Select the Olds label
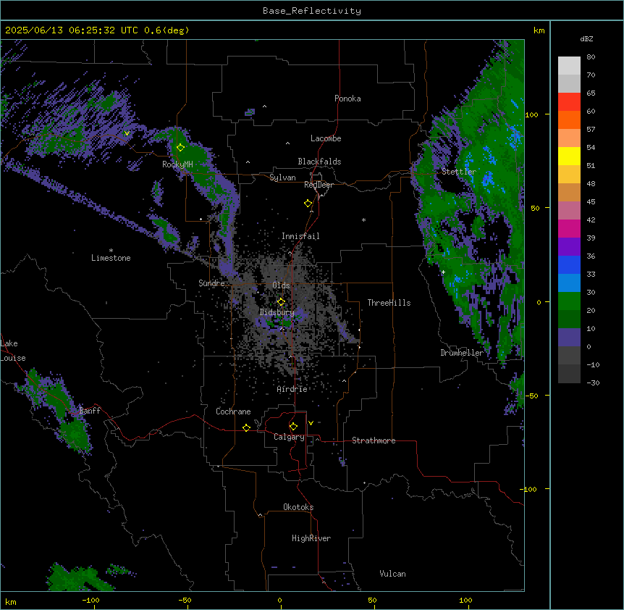The width and height of the screenshot is (624, 610). coord(281,285)
